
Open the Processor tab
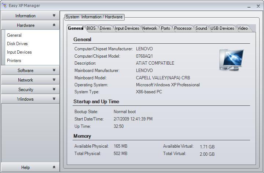click(x=183, y=28)
